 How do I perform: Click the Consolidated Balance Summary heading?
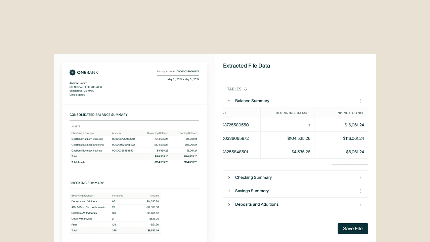[x=98, y=115]
